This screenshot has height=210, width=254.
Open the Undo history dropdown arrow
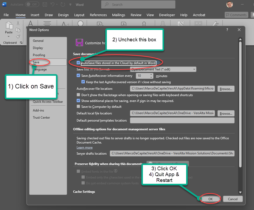coord(57,5)
